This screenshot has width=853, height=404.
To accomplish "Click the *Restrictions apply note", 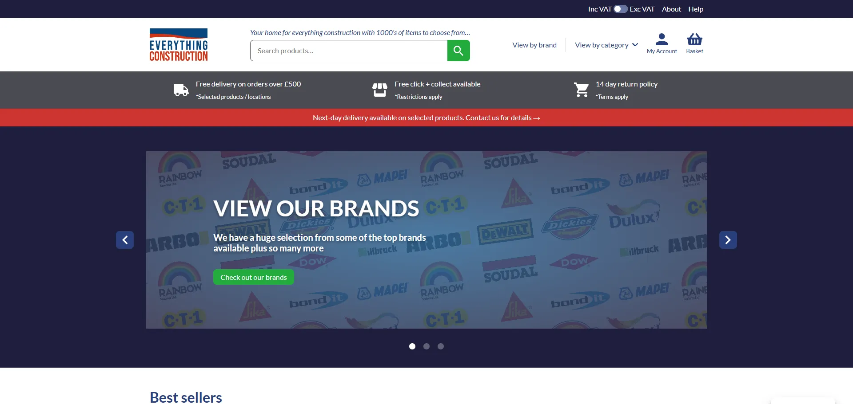I will [419, 97].
